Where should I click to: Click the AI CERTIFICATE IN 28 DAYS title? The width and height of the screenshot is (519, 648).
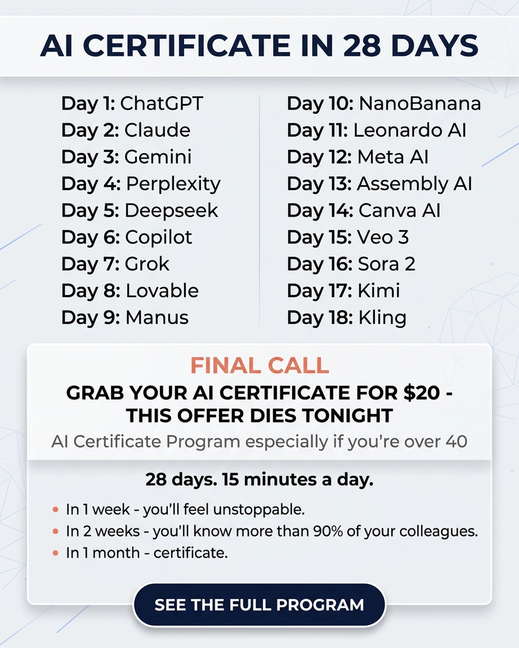259,46
